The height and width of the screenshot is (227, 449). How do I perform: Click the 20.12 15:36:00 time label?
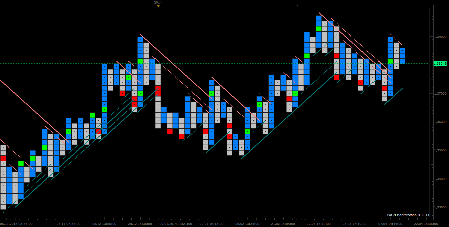click(140, 224)
